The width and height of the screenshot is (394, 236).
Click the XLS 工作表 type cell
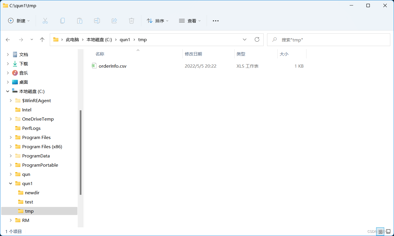[248, 66]
